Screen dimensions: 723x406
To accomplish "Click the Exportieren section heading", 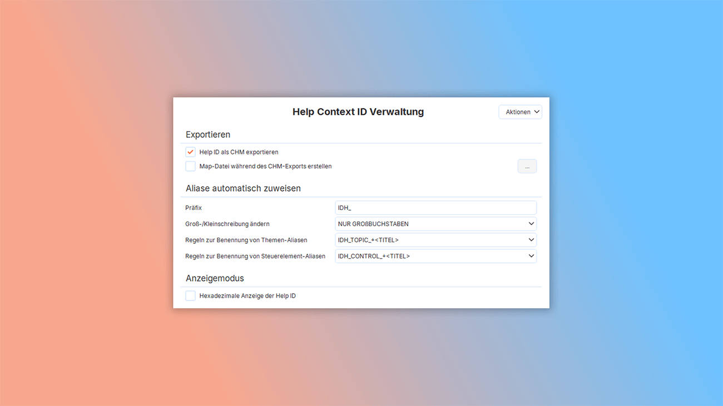I will pos(208,135).
